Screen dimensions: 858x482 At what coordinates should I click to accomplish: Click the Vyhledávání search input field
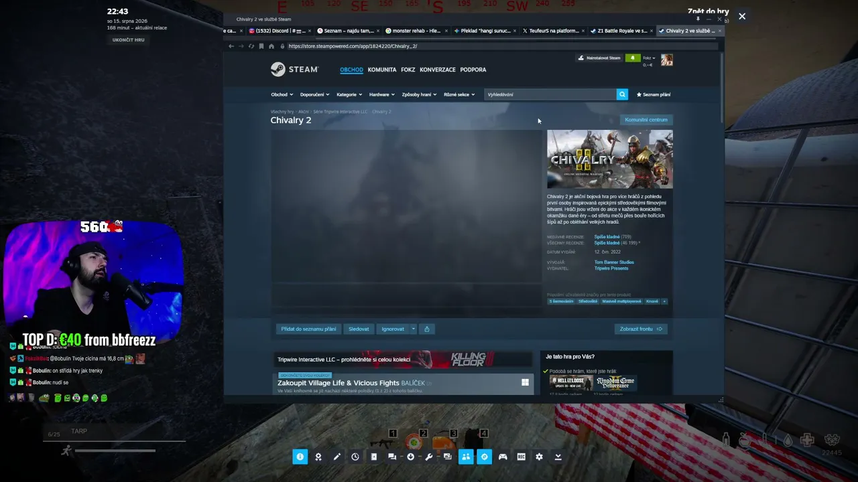[550, 94]
